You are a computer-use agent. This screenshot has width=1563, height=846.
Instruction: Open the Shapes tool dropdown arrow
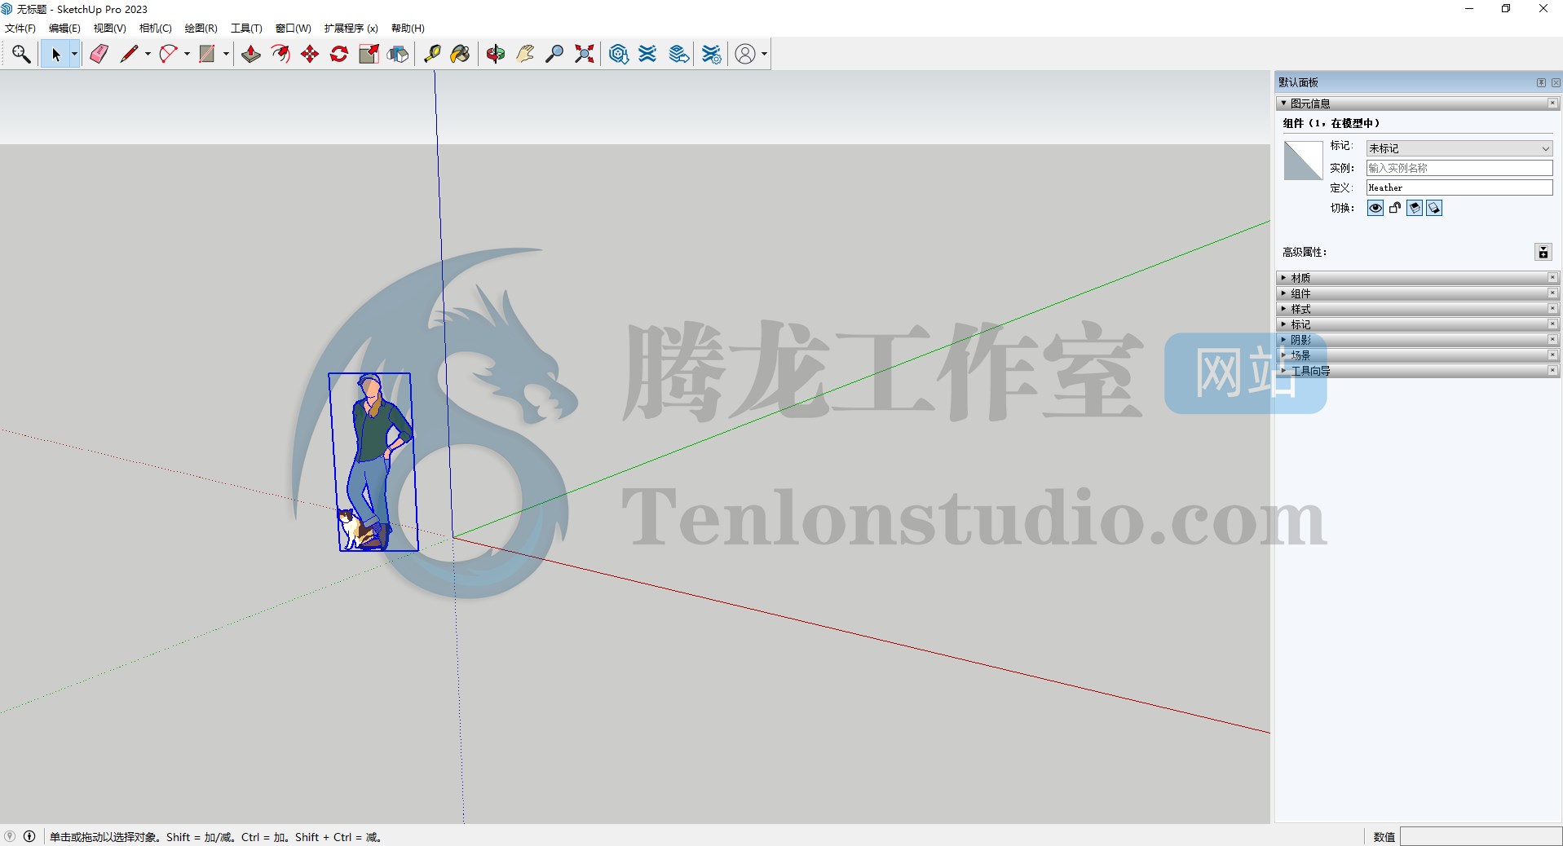pos(226,54)
